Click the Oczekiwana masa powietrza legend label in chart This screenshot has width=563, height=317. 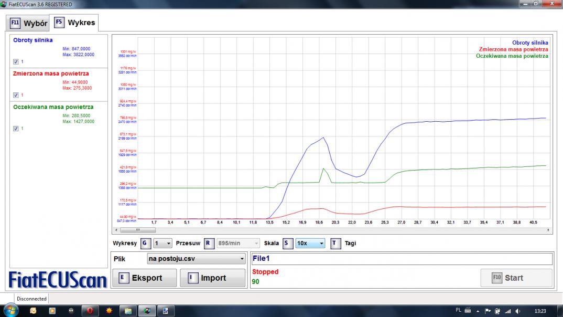coord(512,56)
